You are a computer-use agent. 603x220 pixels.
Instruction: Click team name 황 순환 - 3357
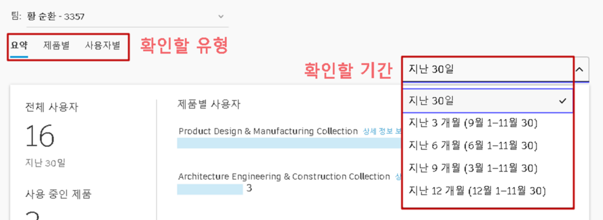tap(56, 16)
